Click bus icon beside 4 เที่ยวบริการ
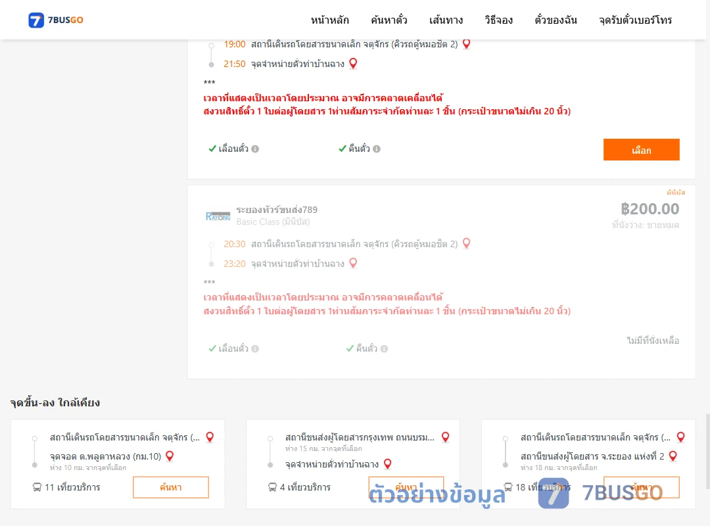This screenshot has width=710, height=526. [x=272, y=487]
